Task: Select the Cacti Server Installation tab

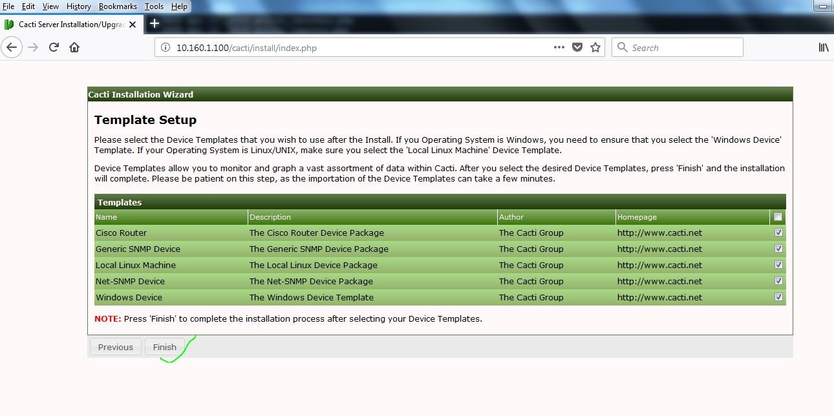Action: [71, 25]
